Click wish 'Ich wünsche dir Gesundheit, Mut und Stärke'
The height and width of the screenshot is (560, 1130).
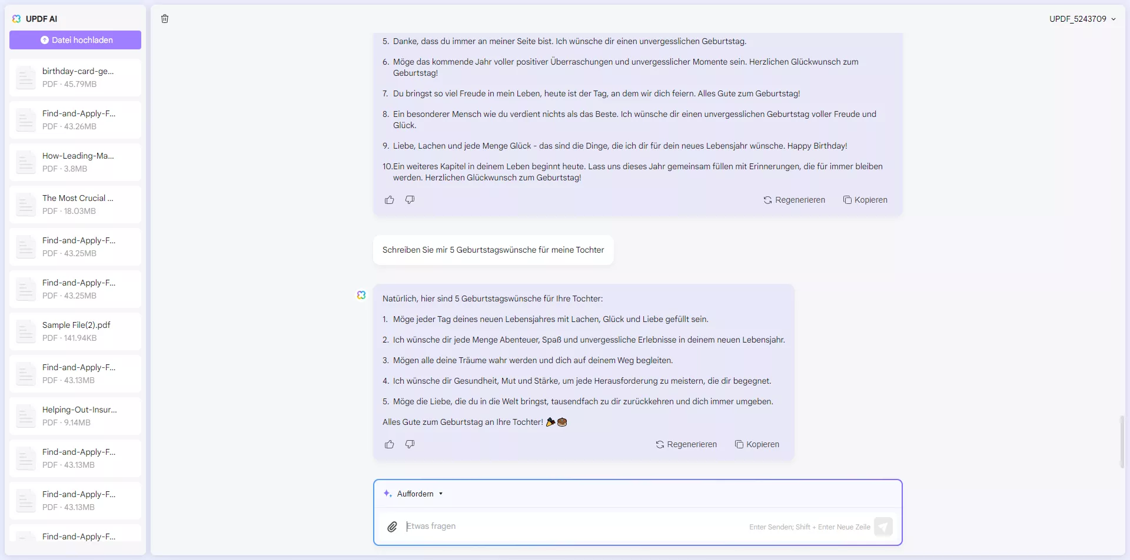(582, 381)
